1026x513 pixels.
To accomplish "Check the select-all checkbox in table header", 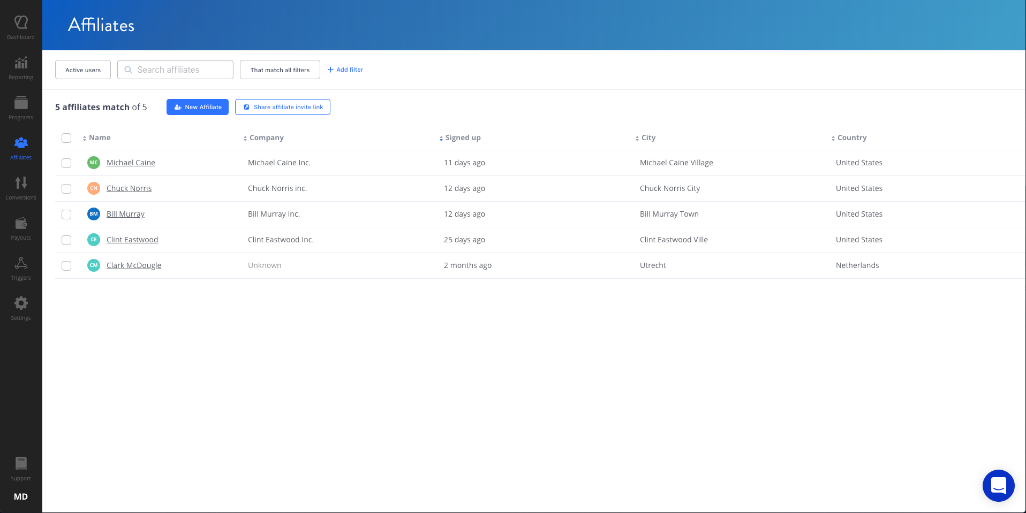I will tap(66, 138).
